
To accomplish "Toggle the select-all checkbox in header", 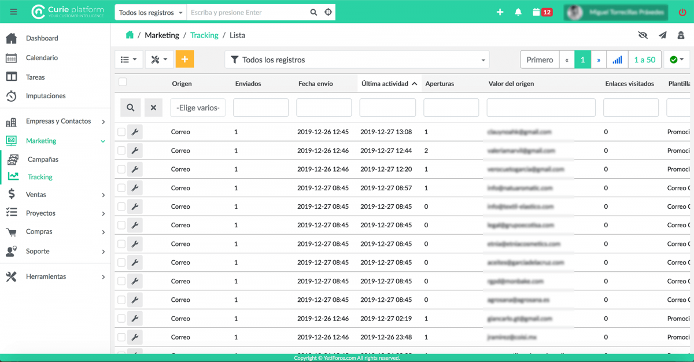I will (x=123, y=82).
